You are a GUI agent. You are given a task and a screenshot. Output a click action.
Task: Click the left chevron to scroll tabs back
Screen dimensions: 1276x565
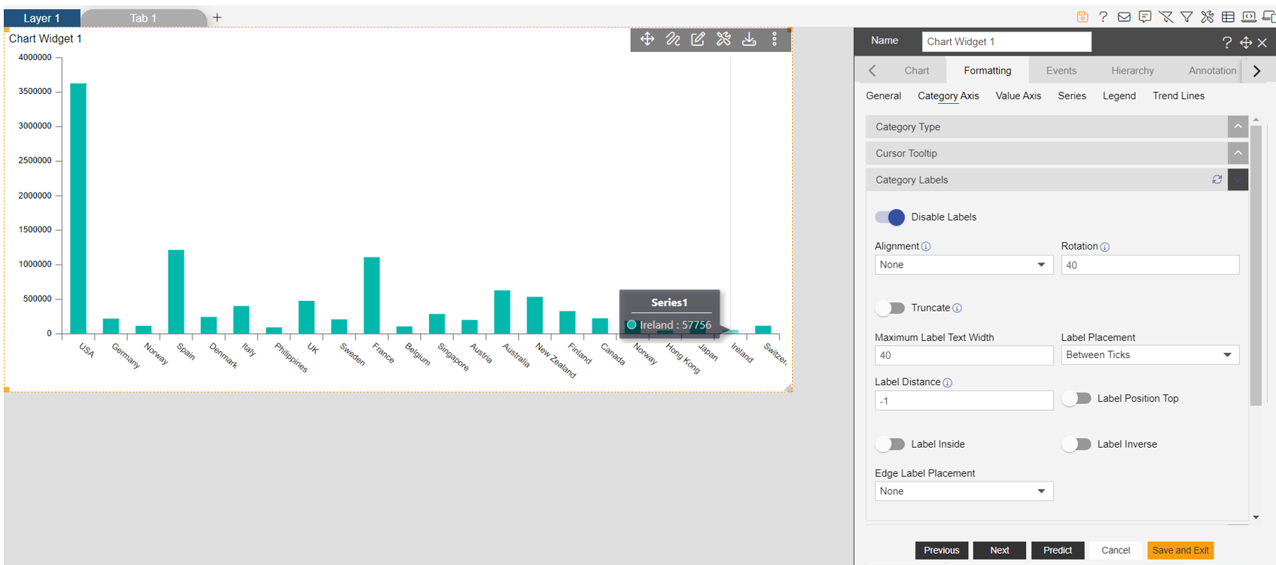872,71
